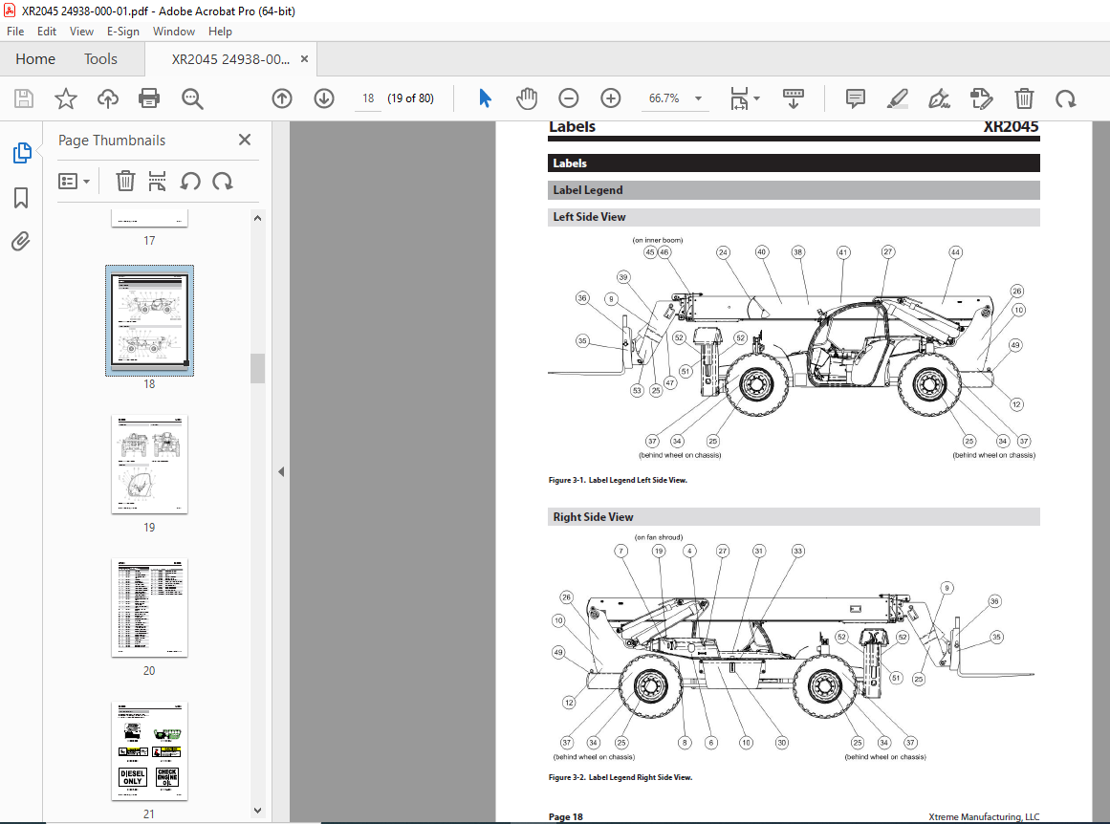Select the XR2045 24938-00... document tab

(230, 59)
